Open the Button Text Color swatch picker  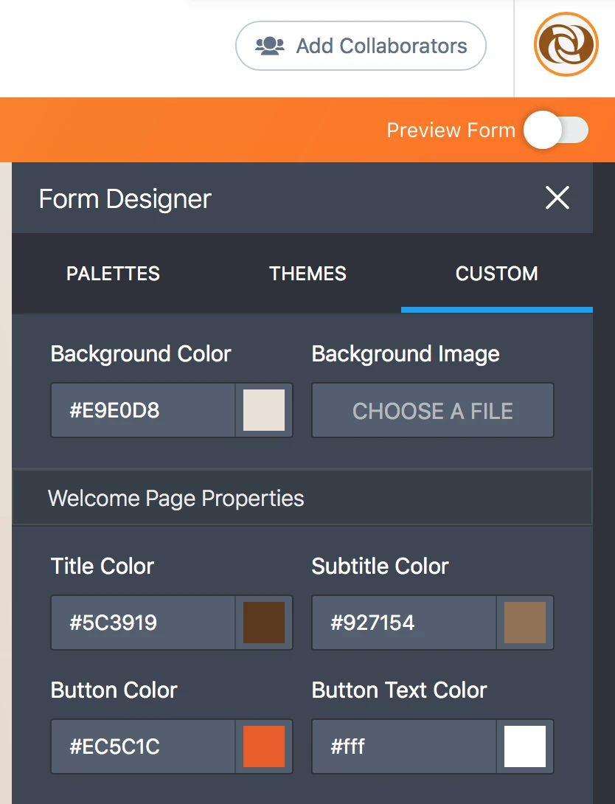[x=525, y=746]
